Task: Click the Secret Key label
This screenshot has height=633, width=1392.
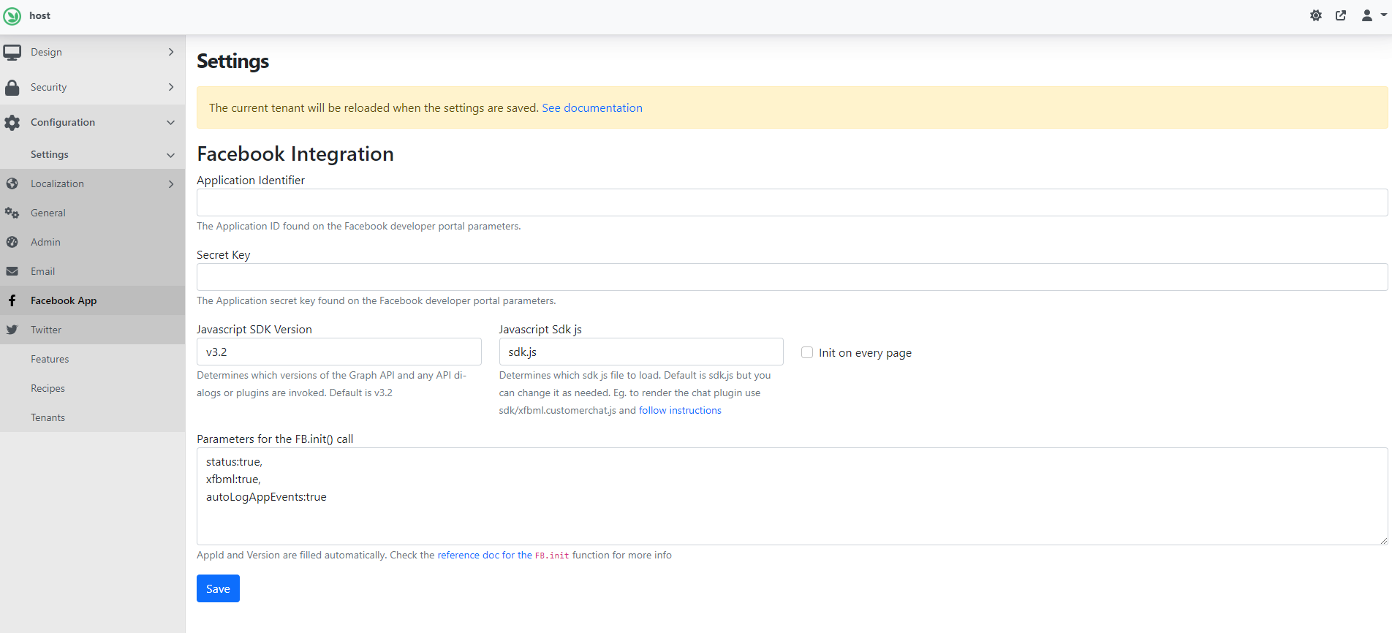Action: tap(224, 254)
